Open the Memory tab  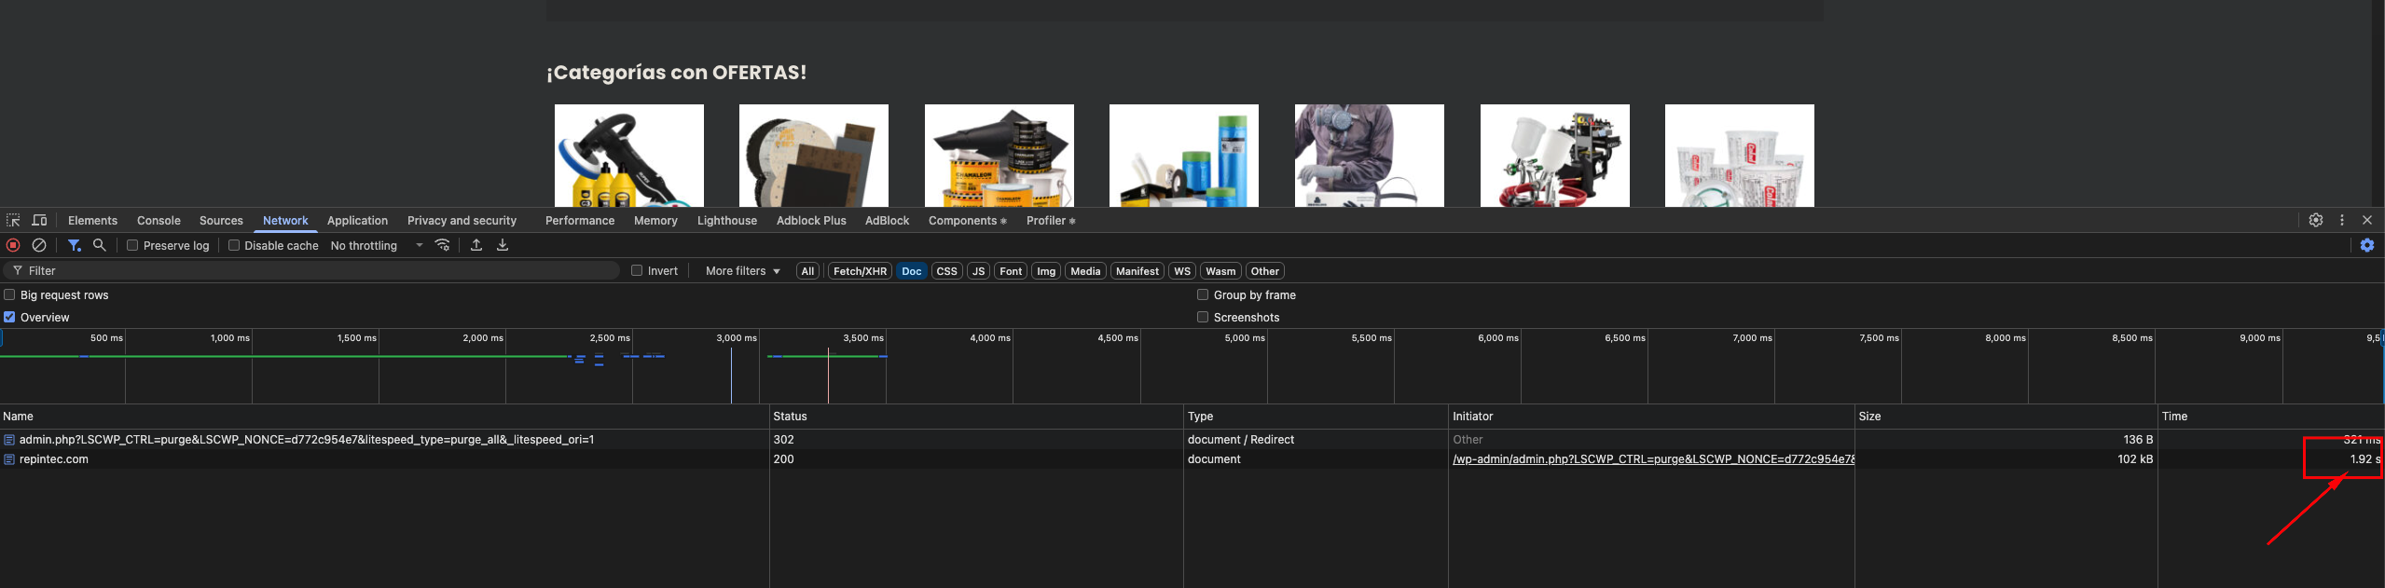coord(655,221)
